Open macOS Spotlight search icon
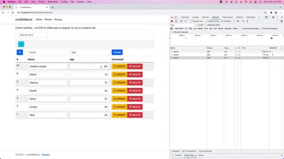 251,2
